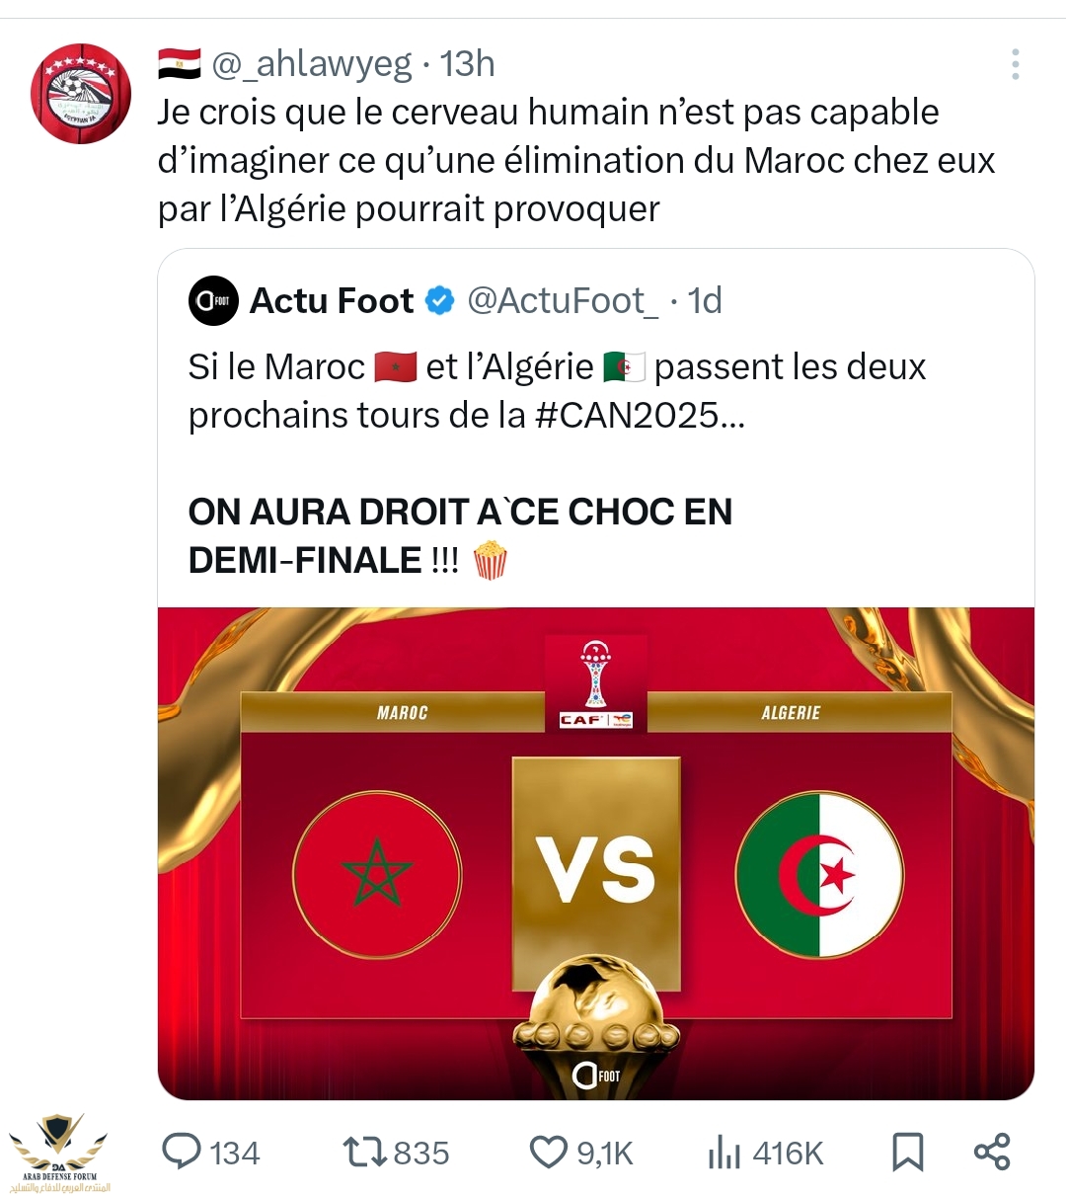Open the 13h timestamp of the tweet

click(x=467, y=64)
